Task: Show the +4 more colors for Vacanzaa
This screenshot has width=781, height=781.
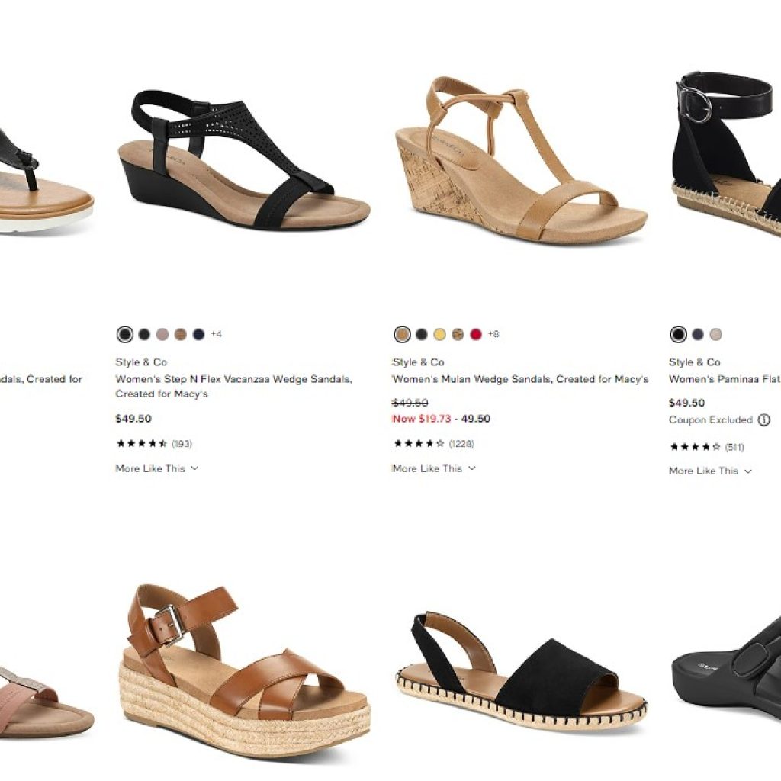Action: (216, 334)
